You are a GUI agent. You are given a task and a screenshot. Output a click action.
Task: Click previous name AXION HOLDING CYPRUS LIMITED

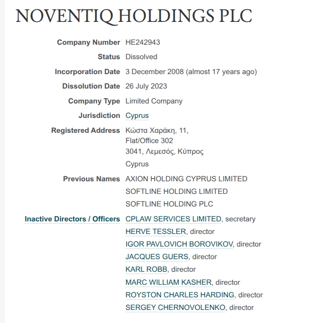186,179
